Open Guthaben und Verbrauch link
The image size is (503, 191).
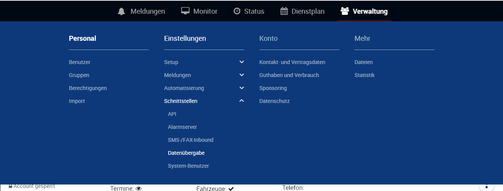pyautogui.click(x=289, y=75)
